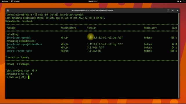Click the network icon in the system tray
Viewport: 186px width, 104px height.
click(178, 1)
